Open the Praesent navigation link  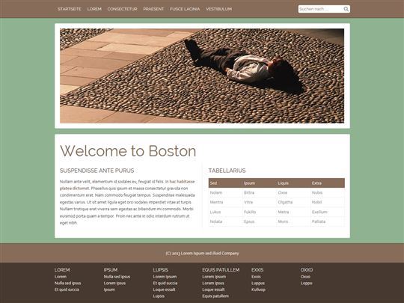153,9
